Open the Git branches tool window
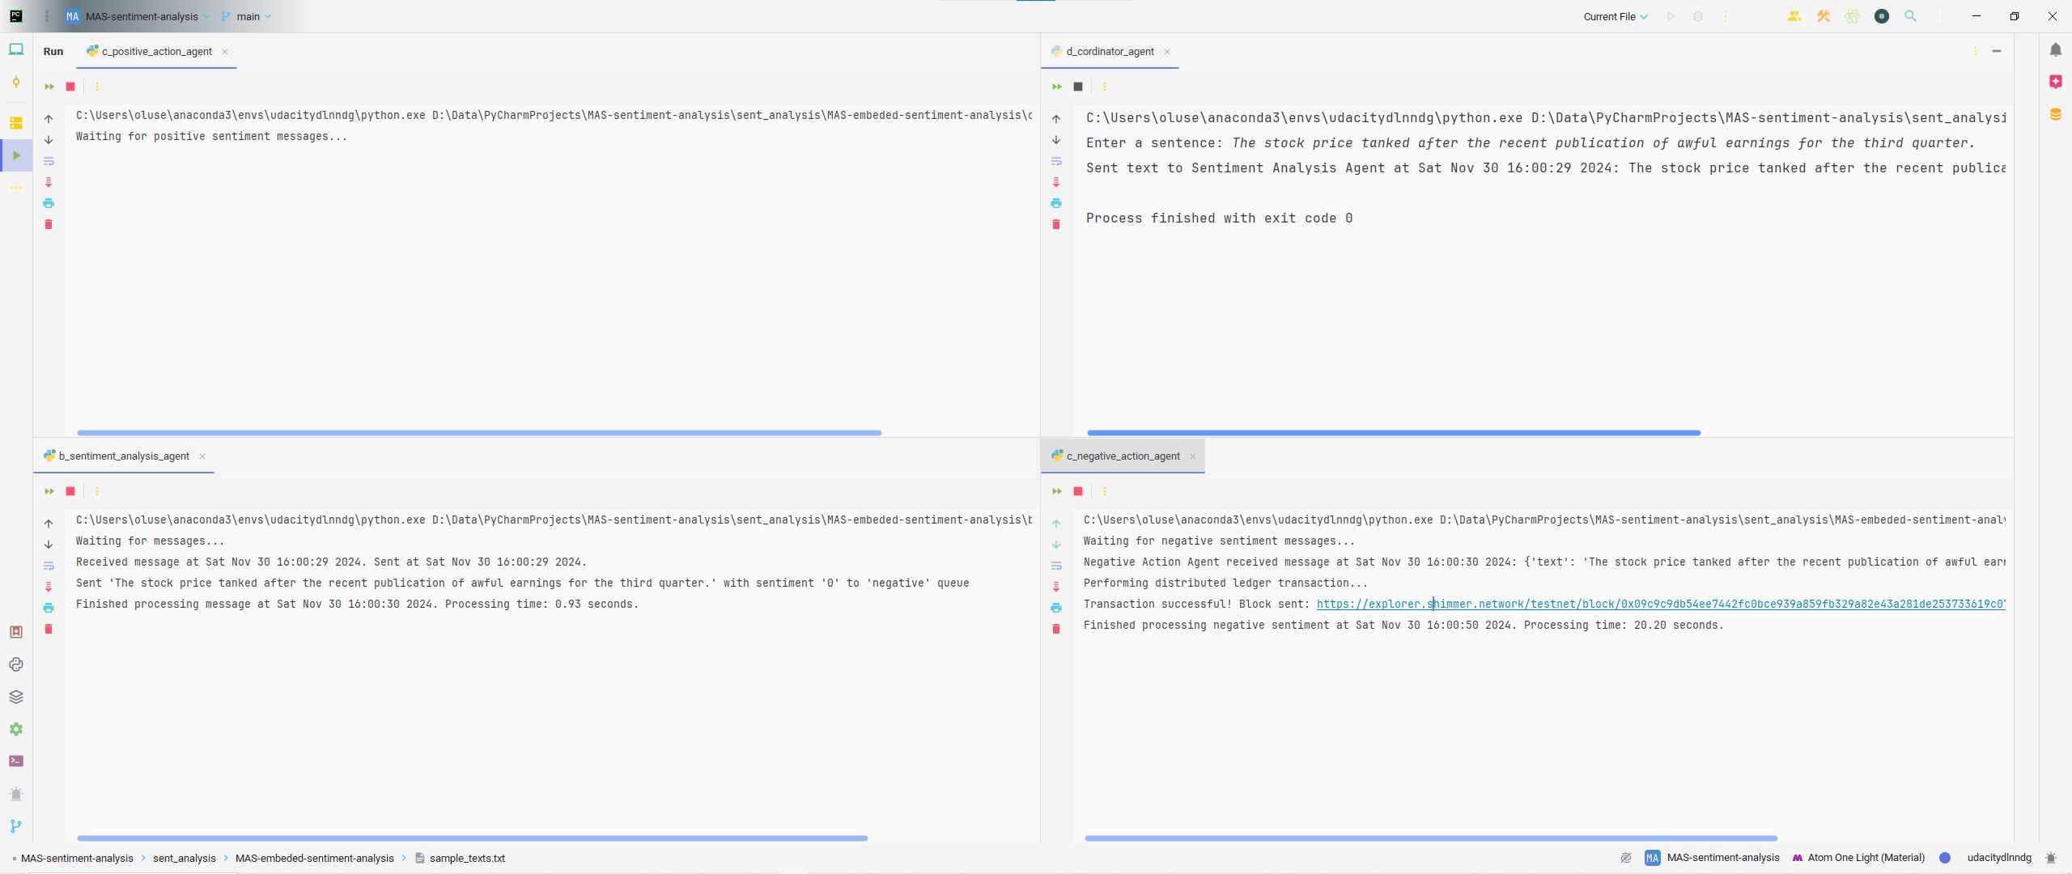Image resolution: width=2072 pixels, height=874 pixels. coord(16,826)
